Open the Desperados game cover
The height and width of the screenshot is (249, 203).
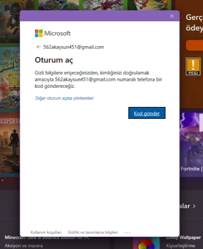click(x=10, y=144)
